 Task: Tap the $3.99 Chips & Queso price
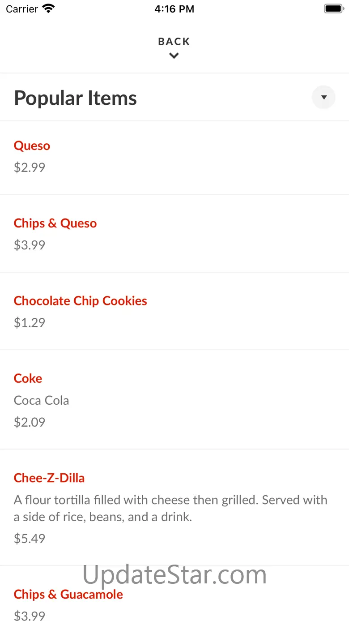click(x=30, y=245)
